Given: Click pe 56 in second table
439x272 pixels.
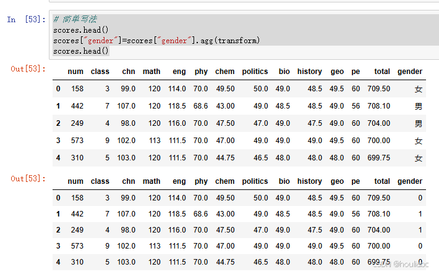Looking at the screenshot, I should pyautogui.click(x=356, y=214).
